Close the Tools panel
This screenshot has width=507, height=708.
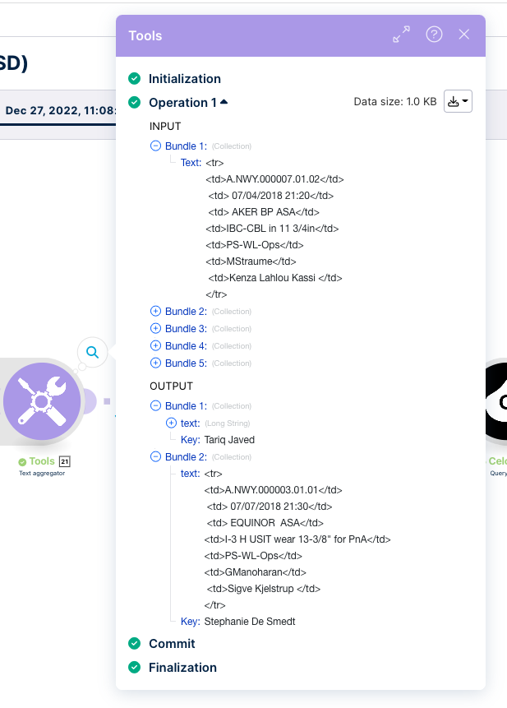tap(464, 35)
